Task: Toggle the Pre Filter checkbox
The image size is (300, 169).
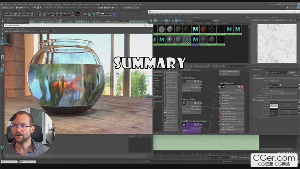Action: click(271, 83)
